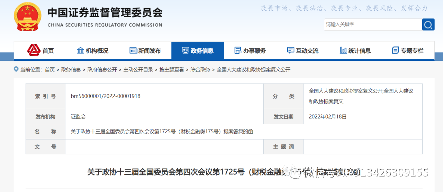Open the 政府信息公开 breadcrumb link

(x=102, y=69)
